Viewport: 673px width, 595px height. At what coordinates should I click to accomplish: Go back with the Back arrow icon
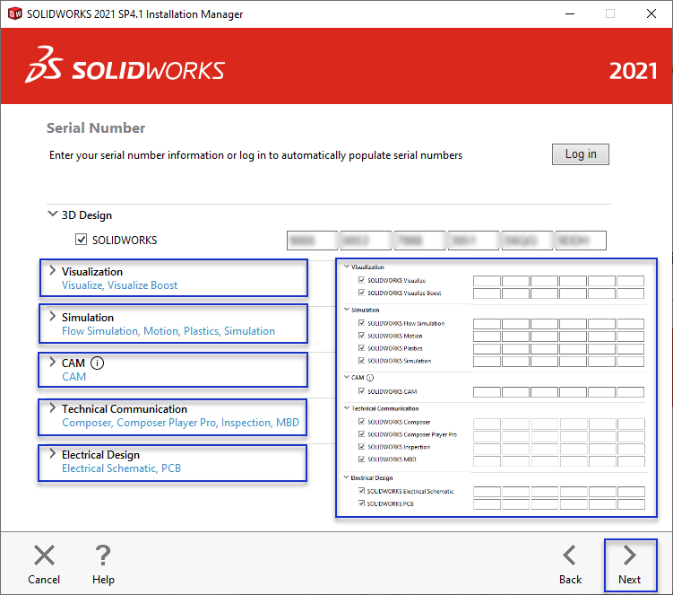(x=570, y=555)
